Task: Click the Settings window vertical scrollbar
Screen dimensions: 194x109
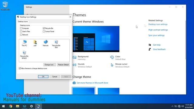Action: [x=186, y=40]
